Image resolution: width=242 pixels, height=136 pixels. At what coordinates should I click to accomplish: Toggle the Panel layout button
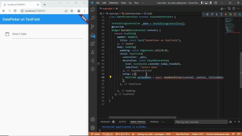click(206, 3)
